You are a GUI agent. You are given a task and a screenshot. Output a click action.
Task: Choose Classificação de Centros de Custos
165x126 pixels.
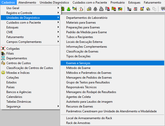coord(30,68)
